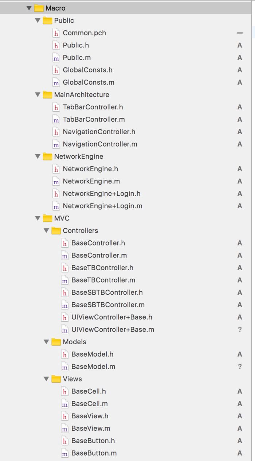Select BaseSBTBController.h file
The width and height of the screenshot is (255, 461).
tap(107, 293)
